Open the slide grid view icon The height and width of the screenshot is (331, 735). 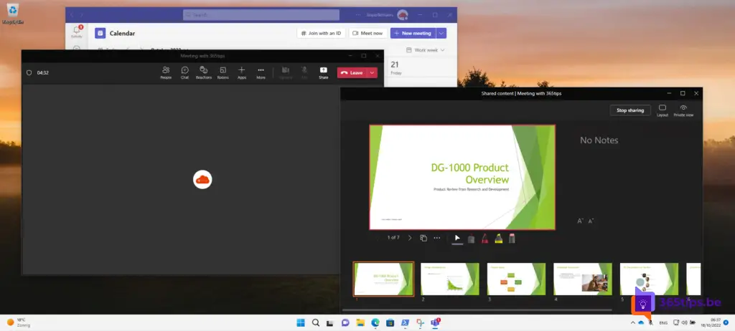pyautogui.click(x=423, y=238)
